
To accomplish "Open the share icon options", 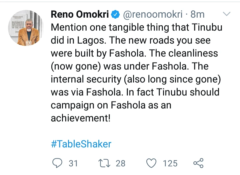I will point(198,163).
